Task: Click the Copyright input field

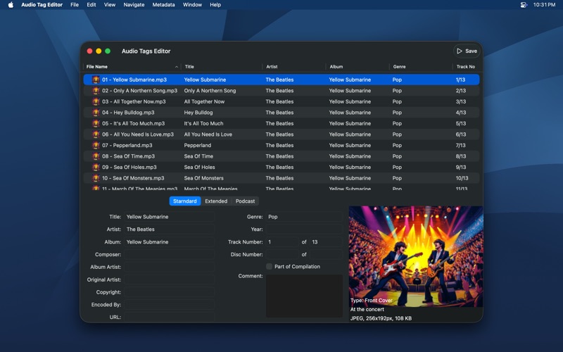Action: click(x=169, y=292)
